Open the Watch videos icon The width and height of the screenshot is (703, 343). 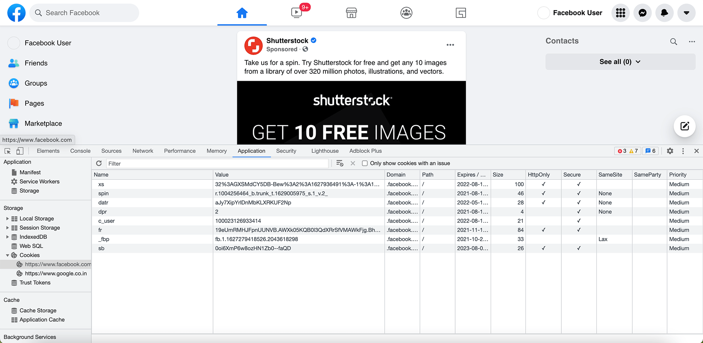click(x=297, y=13)
